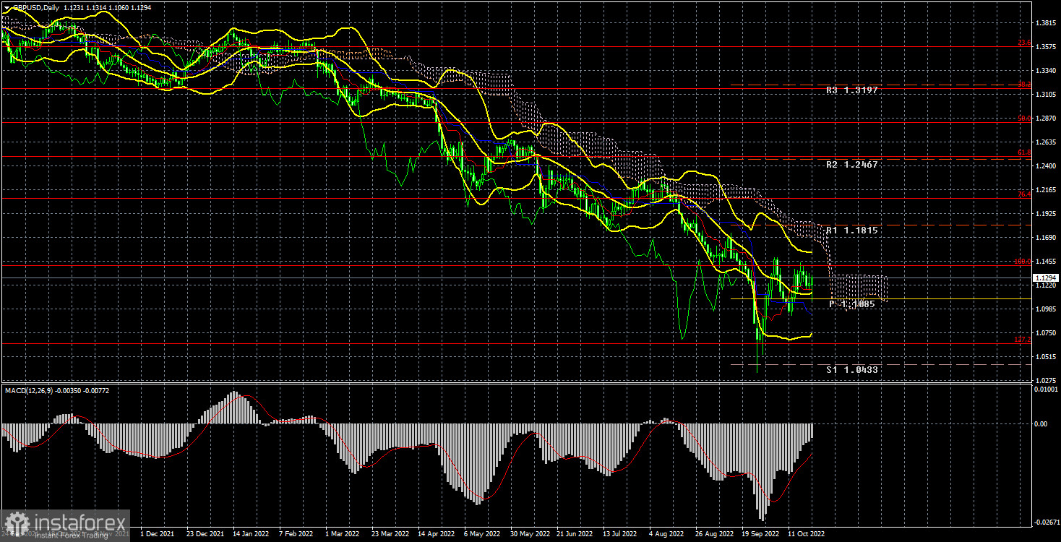Click the 1.3340 price axis label
This screenshot has height=542, width=1061.
click(x=1045, y=71)
